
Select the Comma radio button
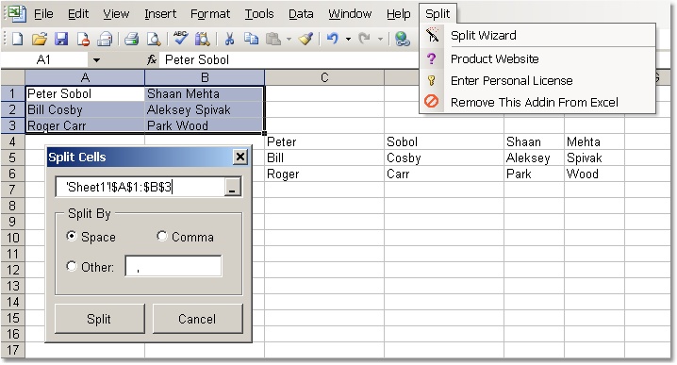click(x=162, y=237)
